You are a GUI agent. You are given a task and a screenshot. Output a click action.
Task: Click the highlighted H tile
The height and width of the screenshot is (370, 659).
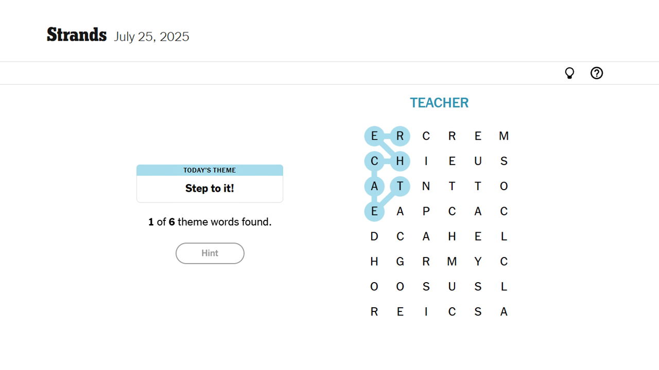[400, 161]
